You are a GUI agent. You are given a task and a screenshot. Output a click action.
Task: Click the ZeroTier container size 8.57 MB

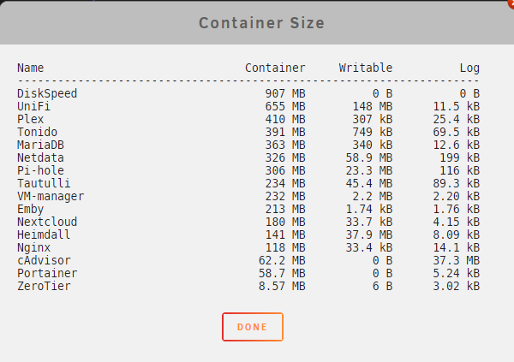282,286
